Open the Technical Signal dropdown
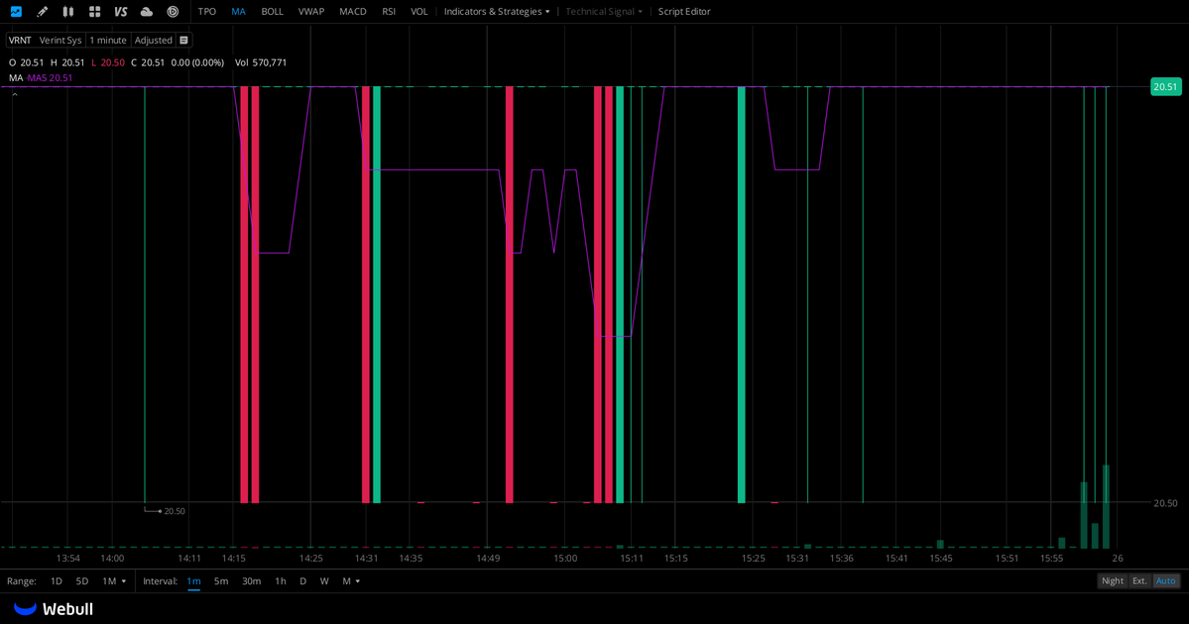Image resolution: width=1189 pixels, height=624 pixels. coord(604,11)
